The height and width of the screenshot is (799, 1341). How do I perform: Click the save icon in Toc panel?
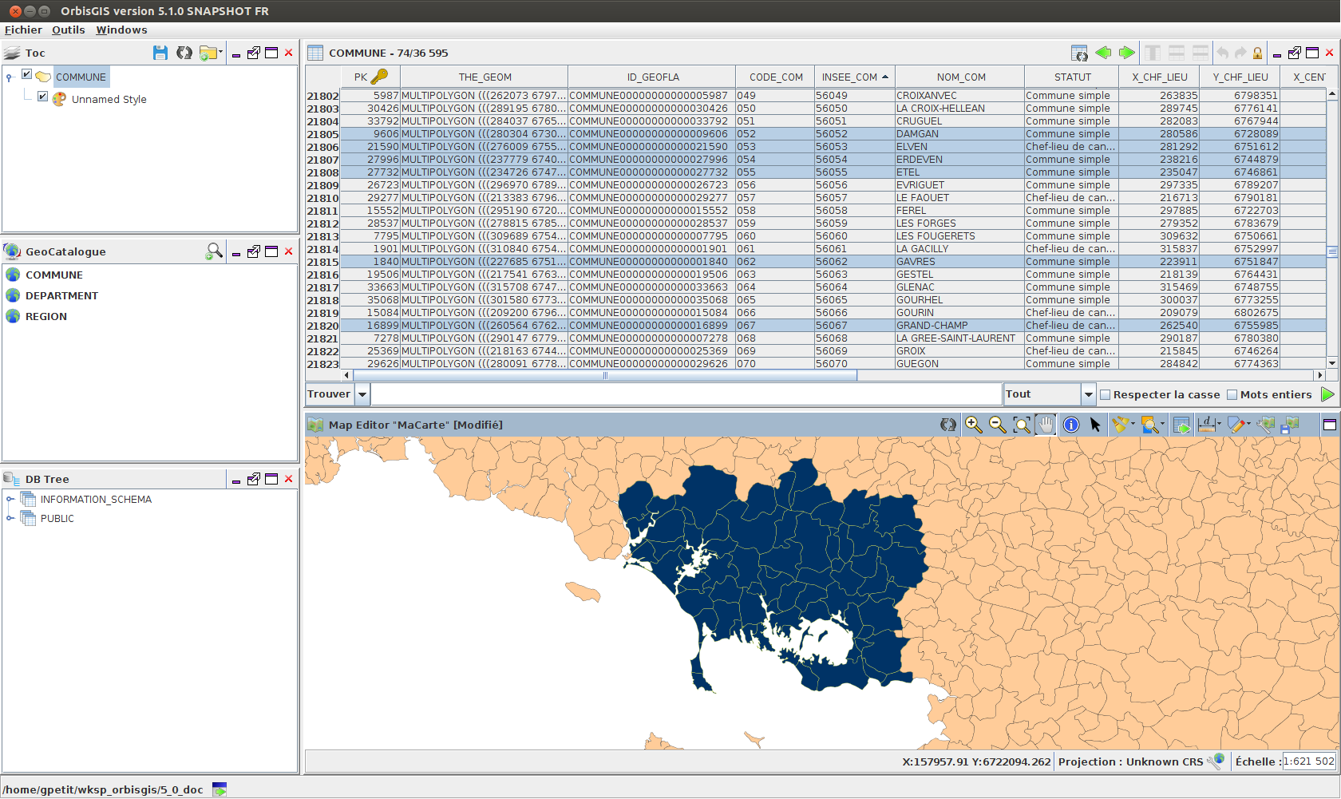[160, 53]
